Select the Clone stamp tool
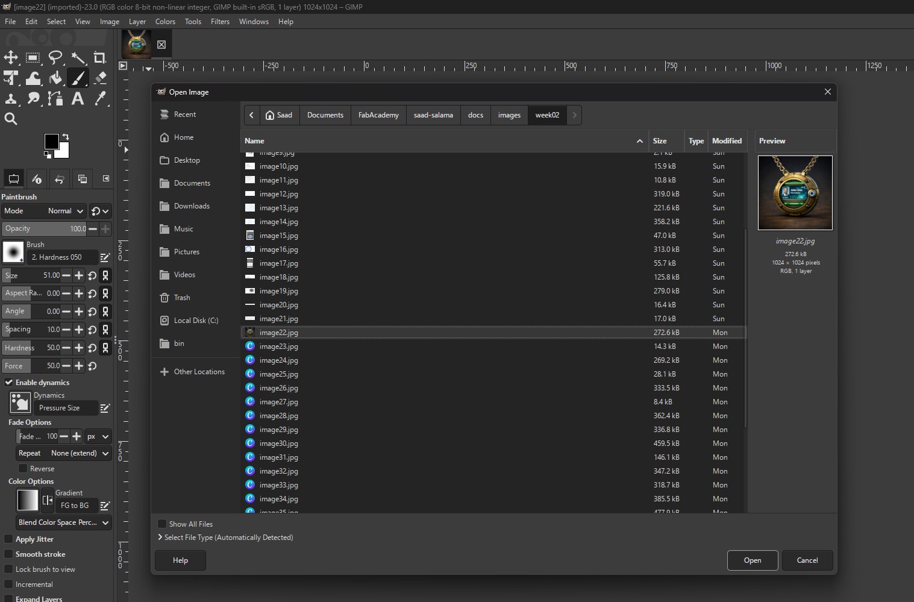This screenshot has height=602, width=914. [x=11, y=98]
